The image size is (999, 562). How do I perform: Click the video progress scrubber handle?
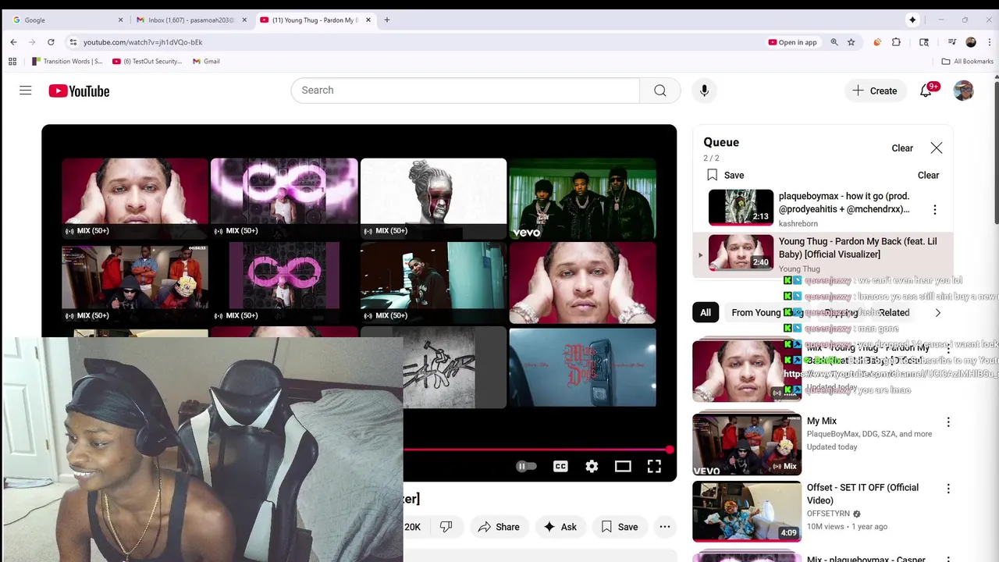pos(670,450)
